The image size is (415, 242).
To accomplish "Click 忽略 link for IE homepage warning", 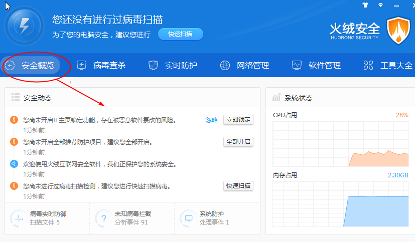I will pos(212,120).
